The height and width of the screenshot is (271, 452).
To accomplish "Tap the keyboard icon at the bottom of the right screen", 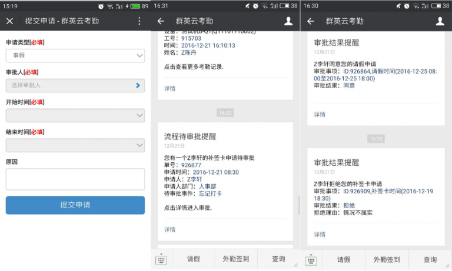I will (x=311, y=260).
